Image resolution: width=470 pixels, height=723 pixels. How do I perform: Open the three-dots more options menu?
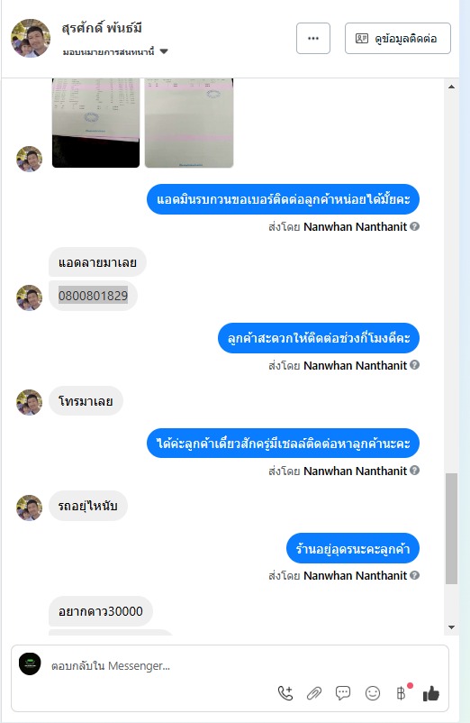click(313, 38)
